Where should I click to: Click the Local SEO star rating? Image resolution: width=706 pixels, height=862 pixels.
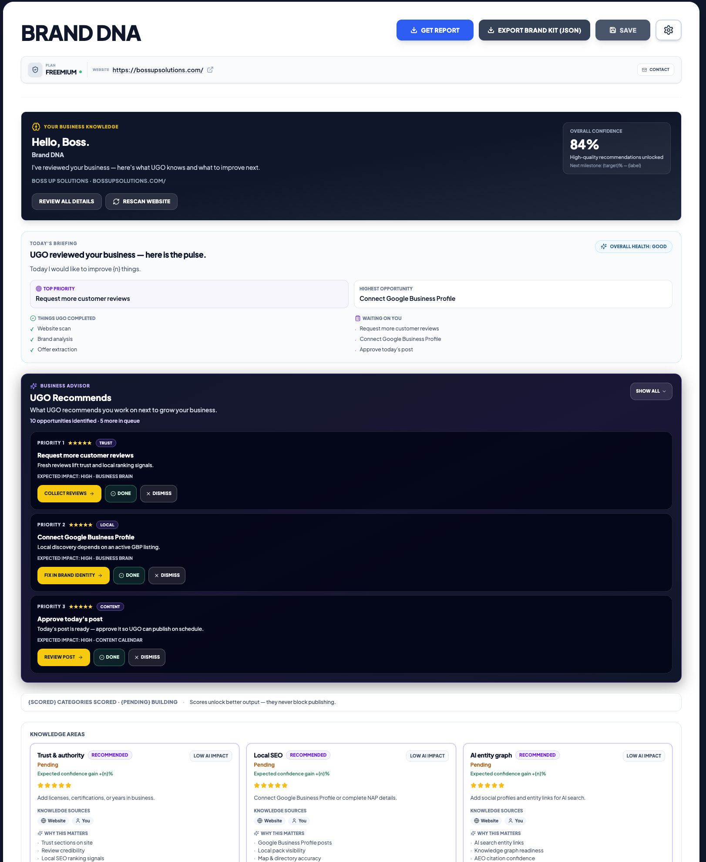click(x=271, y=785)
